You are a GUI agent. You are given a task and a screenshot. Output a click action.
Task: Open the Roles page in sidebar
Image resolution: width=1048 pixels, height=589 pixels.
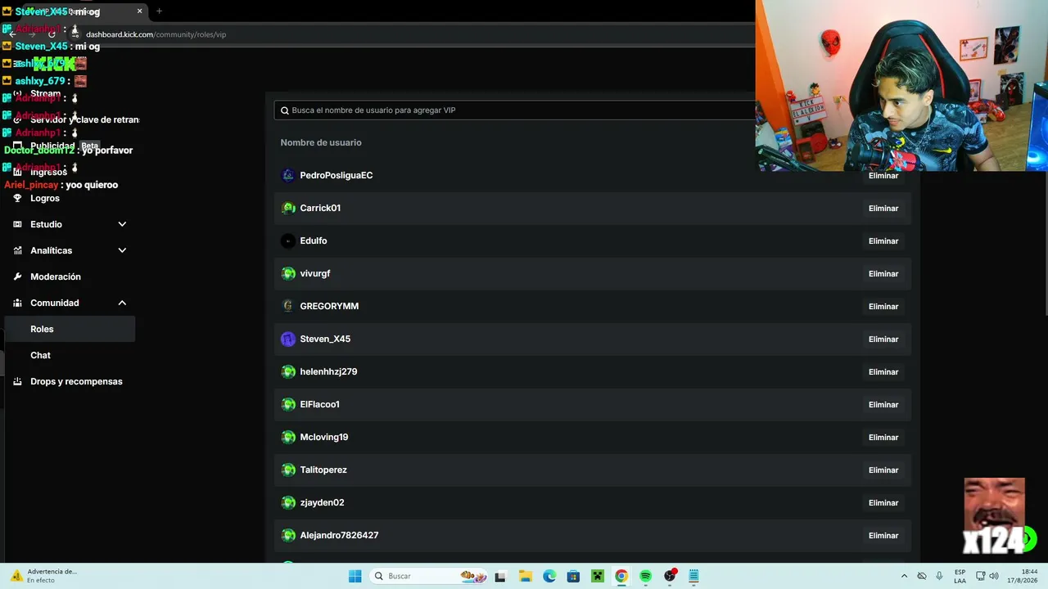pos(70,329)
